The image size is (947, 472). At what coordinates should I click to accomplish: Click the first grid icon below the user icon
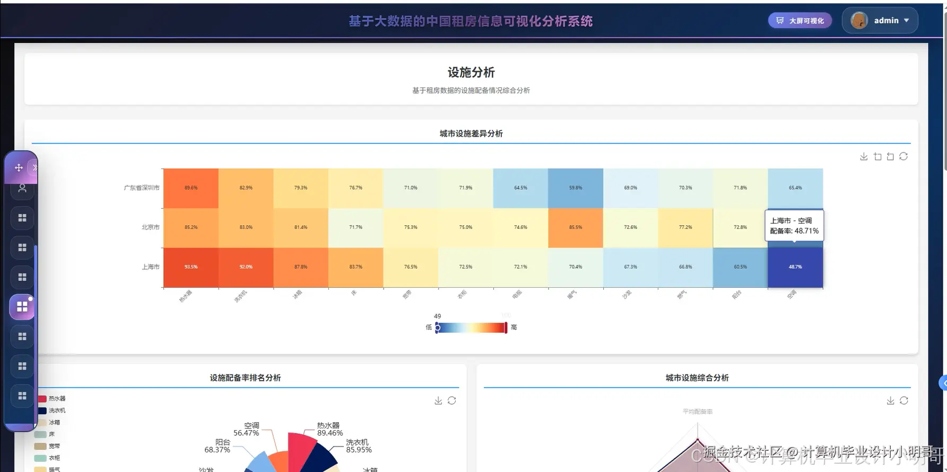pos(22,218)
